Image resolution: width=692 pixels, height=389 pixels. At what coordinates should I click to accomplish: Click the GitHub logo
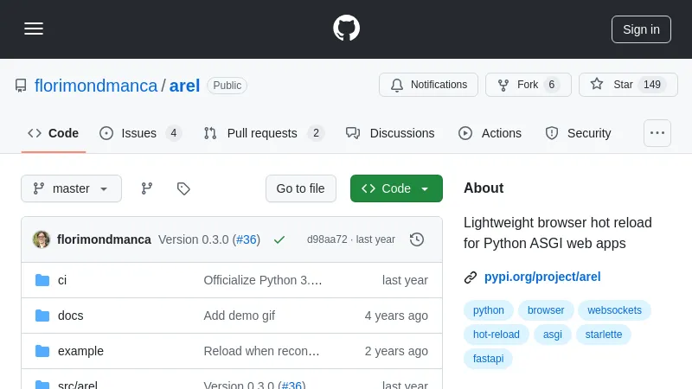[x=346, y=29]
